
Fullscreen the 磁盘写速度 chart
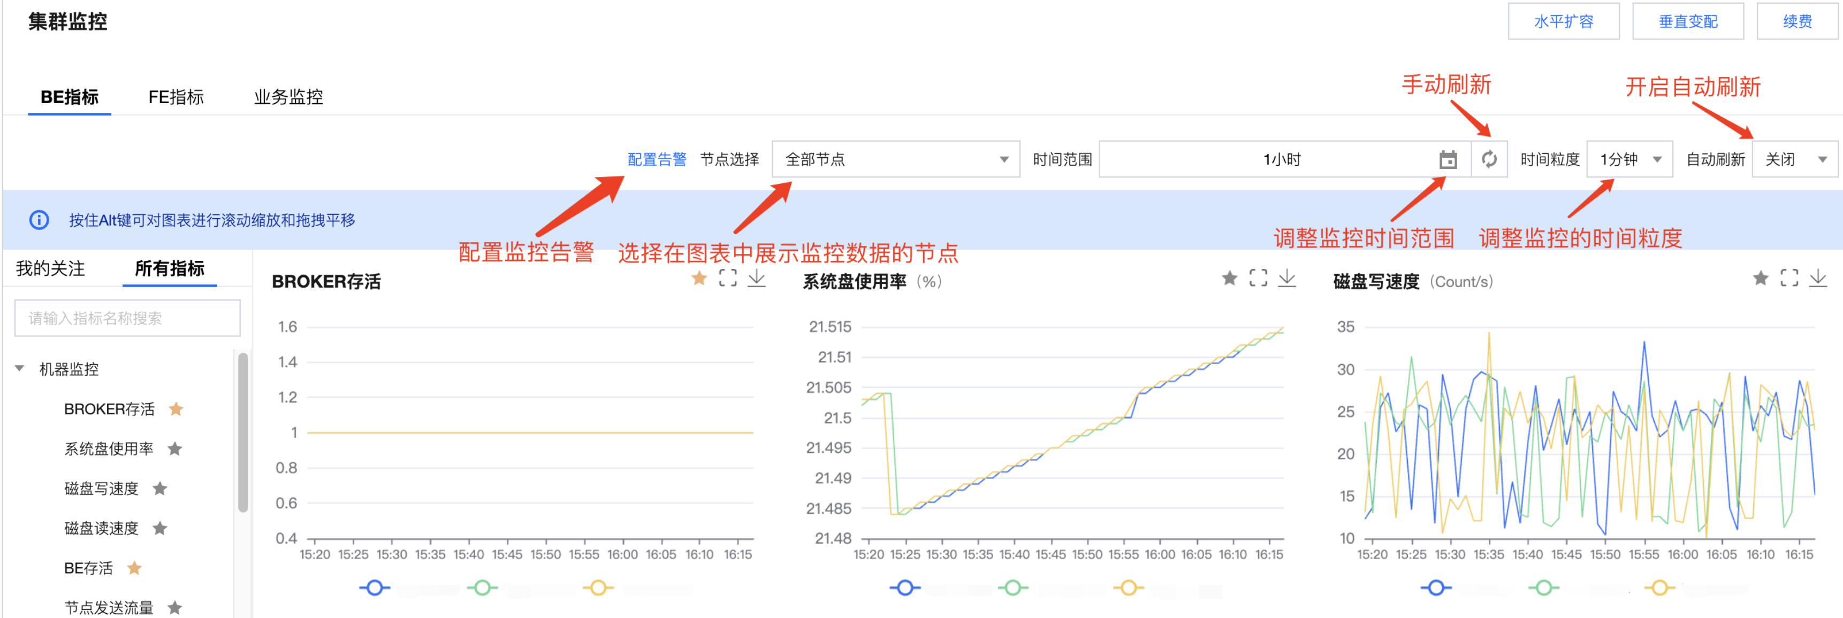[1788, 278]
